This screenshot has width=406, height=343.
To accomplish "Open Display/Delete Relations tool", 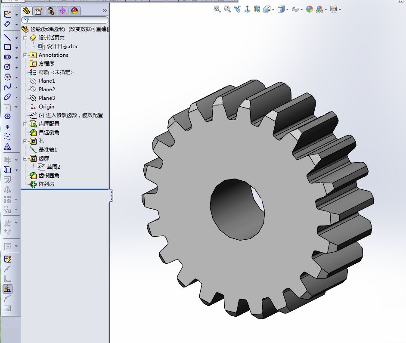I will pos(7,222).
